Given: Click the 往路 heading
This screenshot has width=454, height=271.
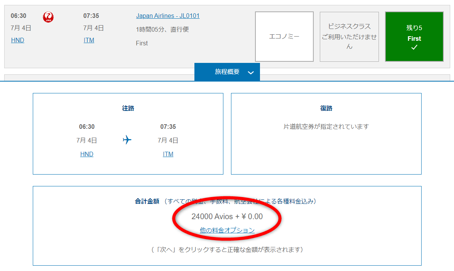Looking at the screenshot, I should coord(128,108).
